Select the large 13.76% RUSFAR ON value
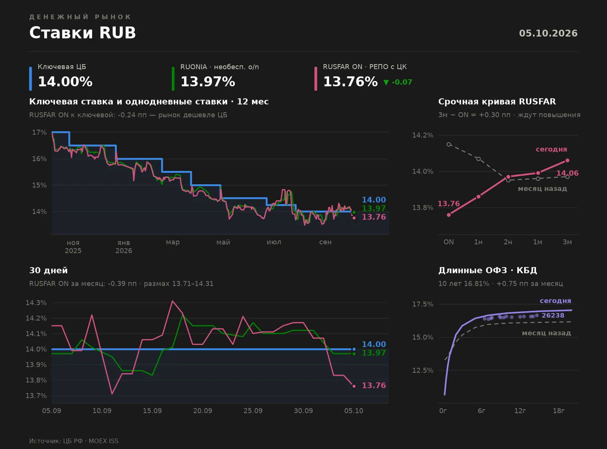This screenshot has height=449, width=607. (350, 82)
